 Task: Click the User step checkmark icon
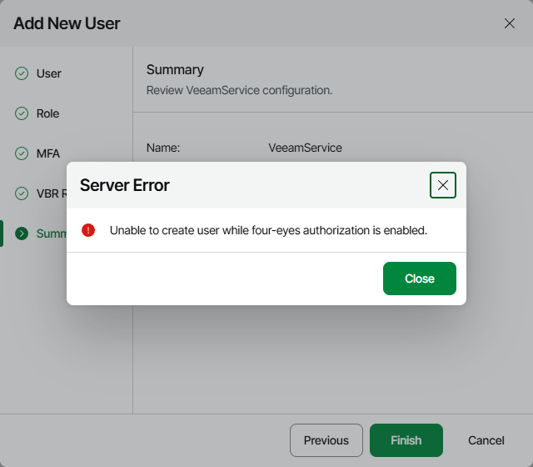[22, 73]
